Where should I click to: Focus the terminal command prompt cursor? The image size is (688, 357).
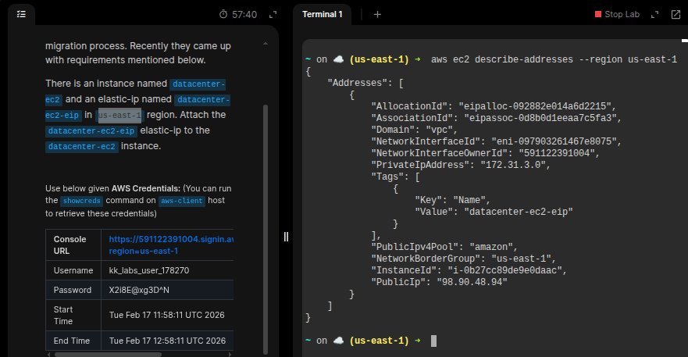point(433,341)
